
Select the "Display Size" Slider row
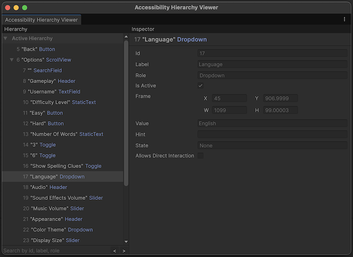pos(63,240)
